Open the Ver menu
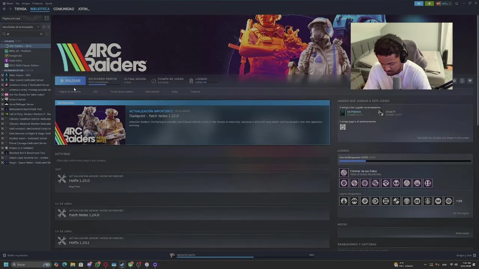This screenshot has height=269, width=479. click(x=18, y=3)
